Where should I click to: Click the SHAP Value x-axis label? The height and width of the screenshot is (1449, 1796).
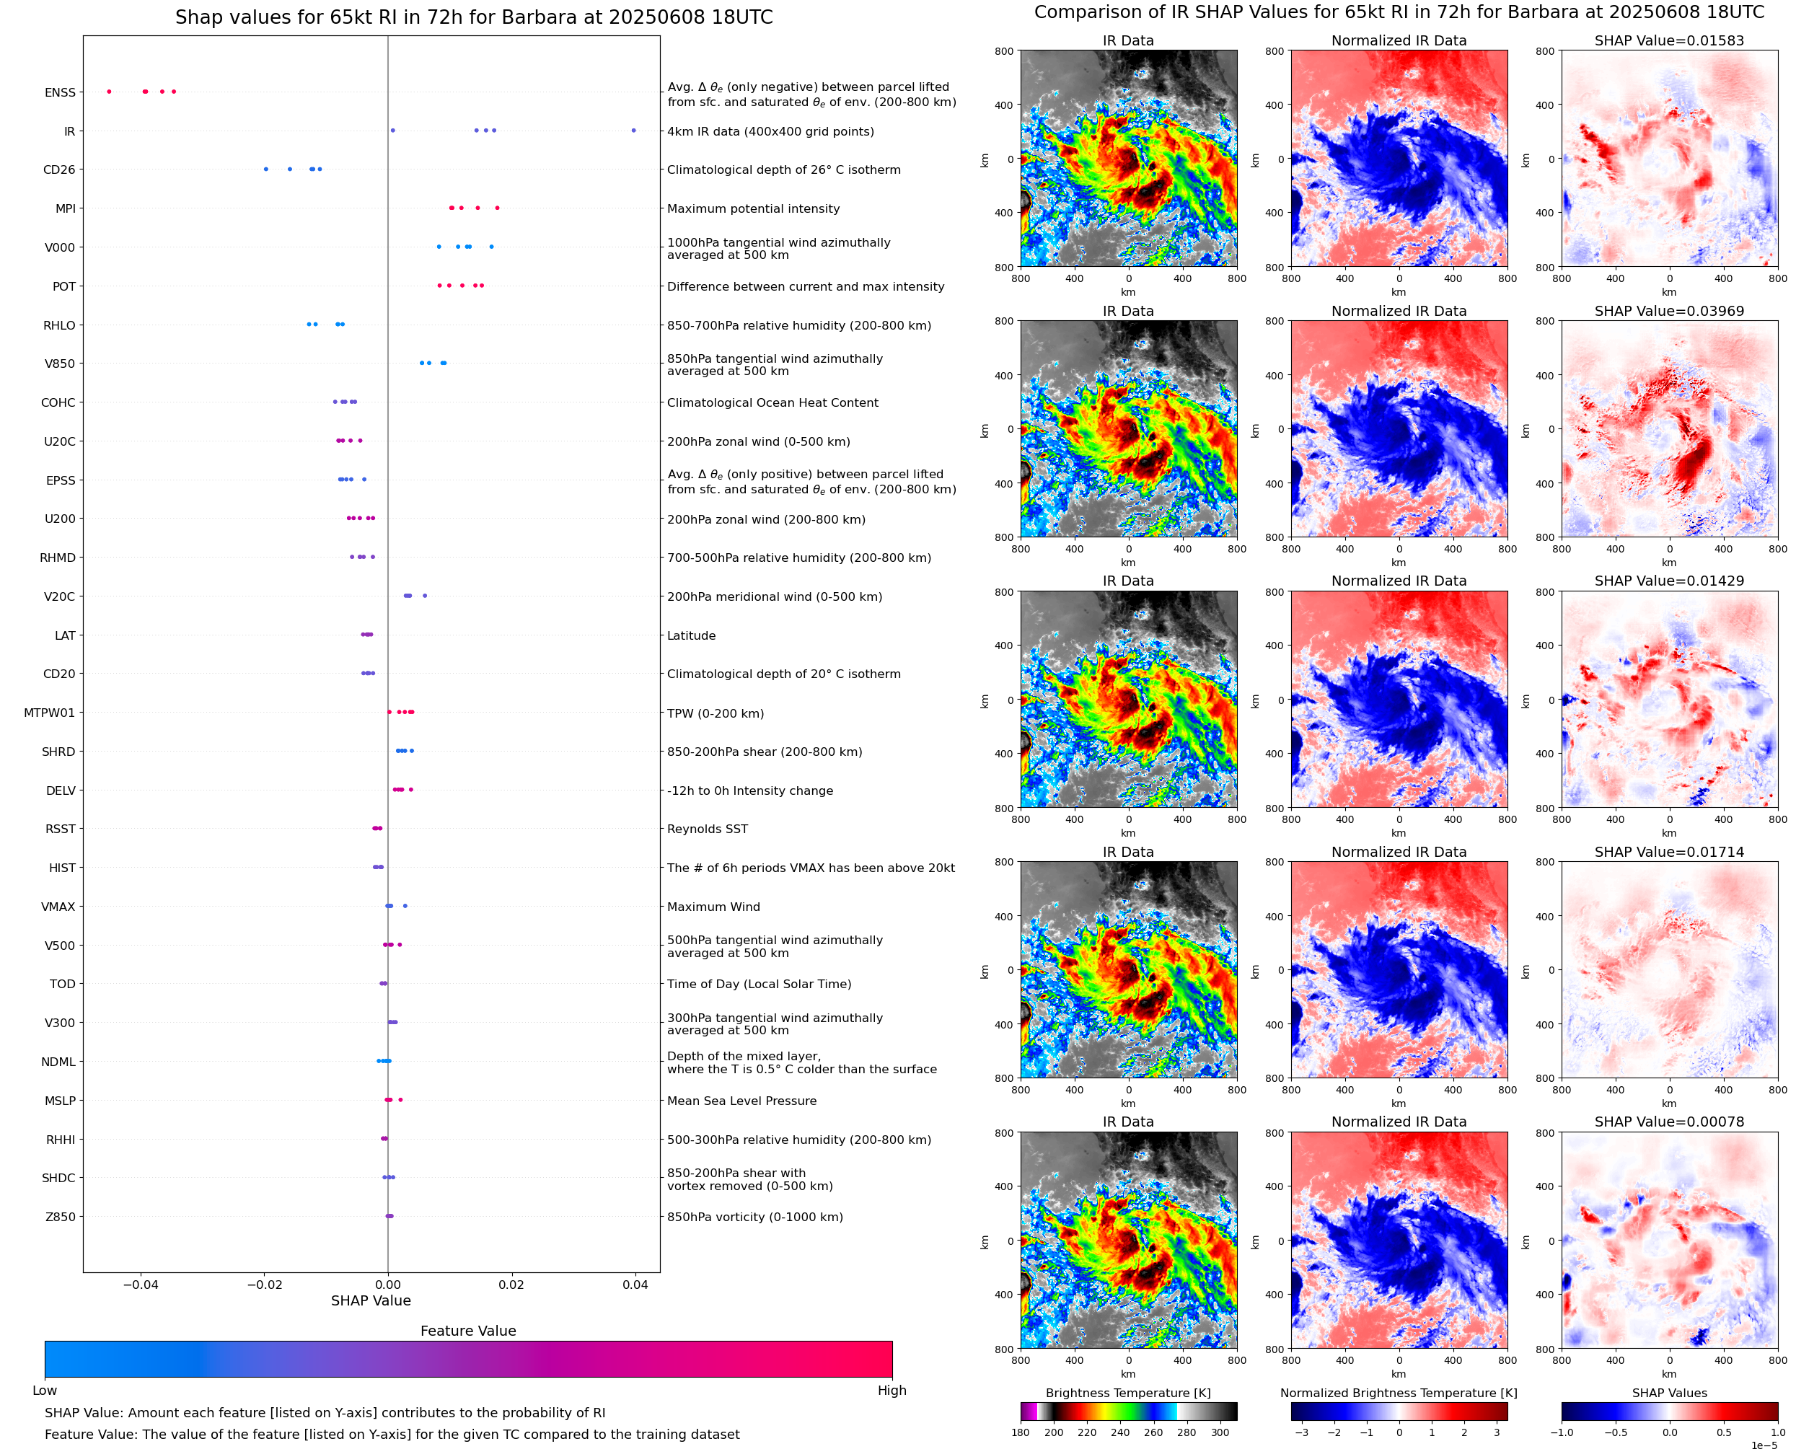pos(371,1300)
